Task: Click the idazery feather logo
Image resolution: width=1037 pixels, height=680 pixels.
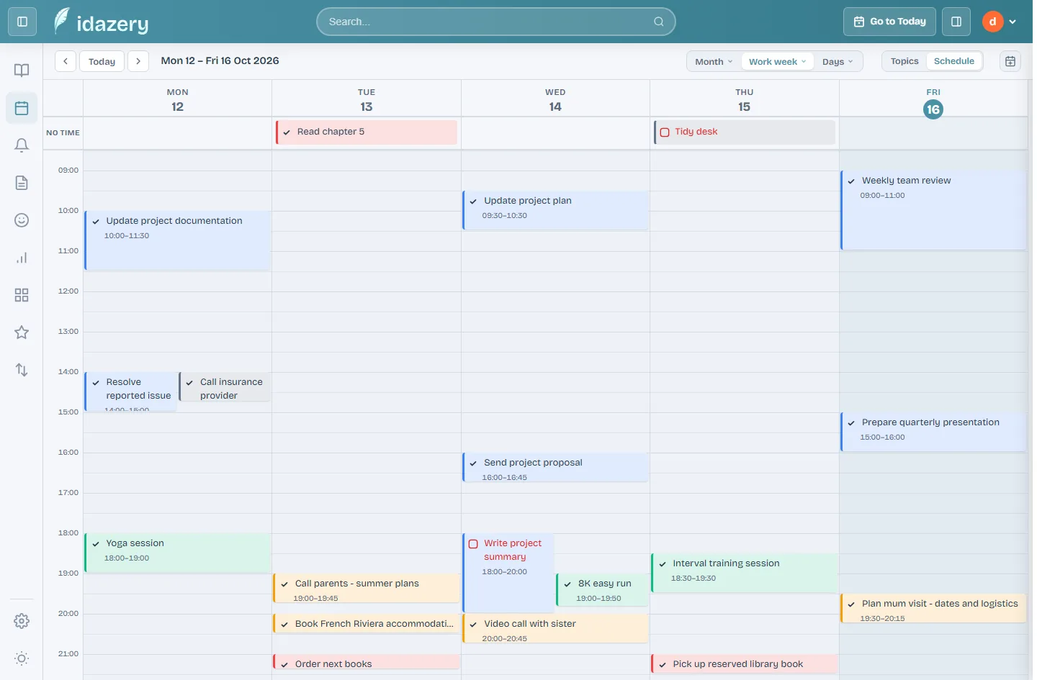Action: (63, 22)
